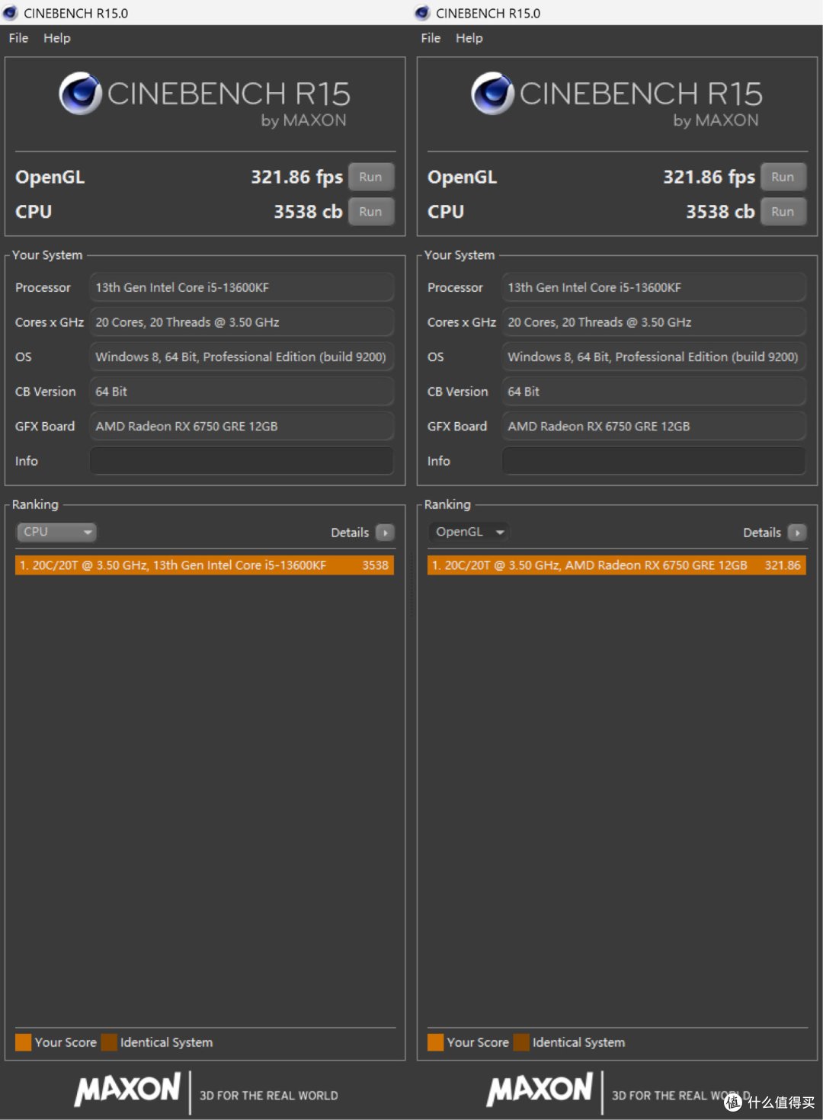Click CB Version 64 Bit field in left window
Image resolution: width=823 pixels, height=1120 pixels.
[242, 392]
